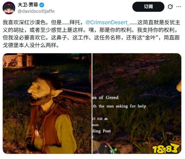Click the 'nun asking for help' line
Image resolution: width=185 pixels, height=159 pixels.
point(126,106)
